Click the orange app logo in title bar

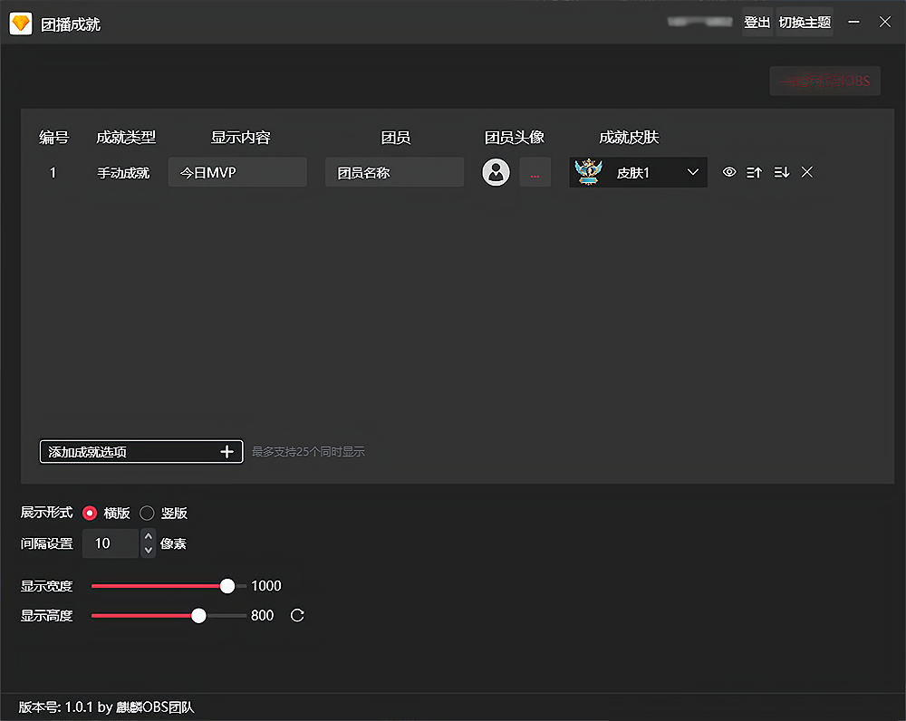tap(20, 24)
